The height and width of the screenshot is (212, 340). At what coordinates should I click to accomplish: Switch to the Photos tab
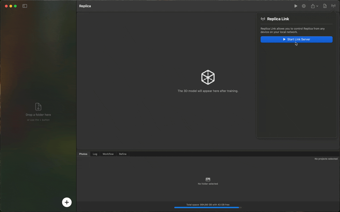pos(83,154)
